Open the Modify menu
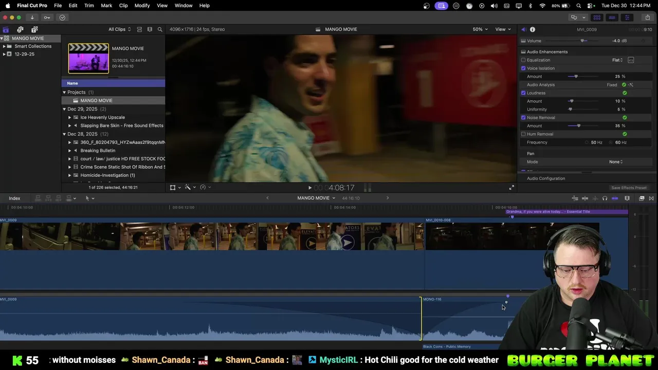Viewport: 658px width, 370px height. pos(142,6)
